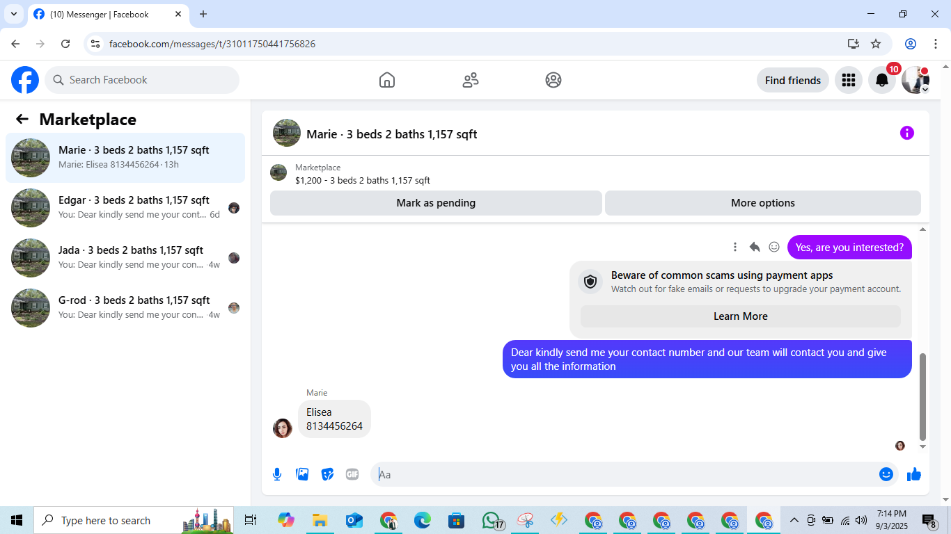The height and width of the screenshot is (534, 951).
Task: Click the Marketplace listing price line
Action: pos(363,181)
